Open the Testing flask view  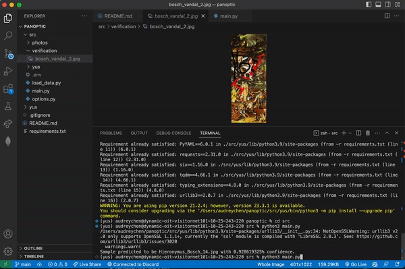pos(8,106)
